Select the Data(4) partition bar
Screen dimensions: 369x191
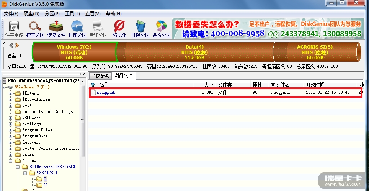(195, 52)
